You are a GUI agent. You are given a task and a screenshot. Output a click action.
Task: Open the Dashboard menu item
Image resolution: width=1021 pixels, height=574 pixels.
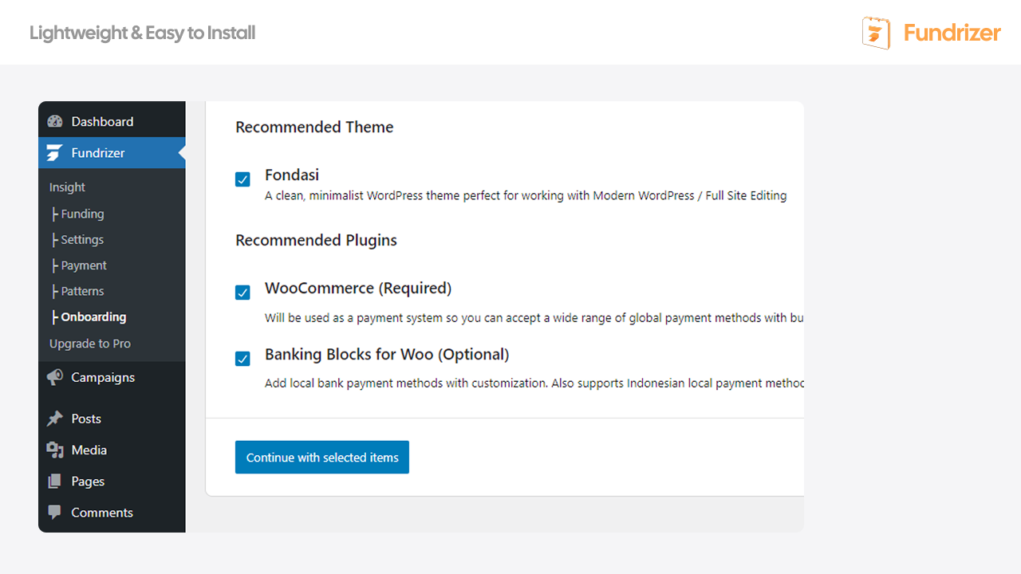[112, 121]
